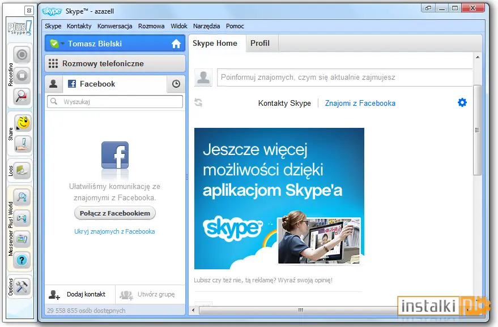This screenshot has height=327, width=498.
Task: Click Ukryj znajomych z Facebooka link
Action: [x=114, y=231]
